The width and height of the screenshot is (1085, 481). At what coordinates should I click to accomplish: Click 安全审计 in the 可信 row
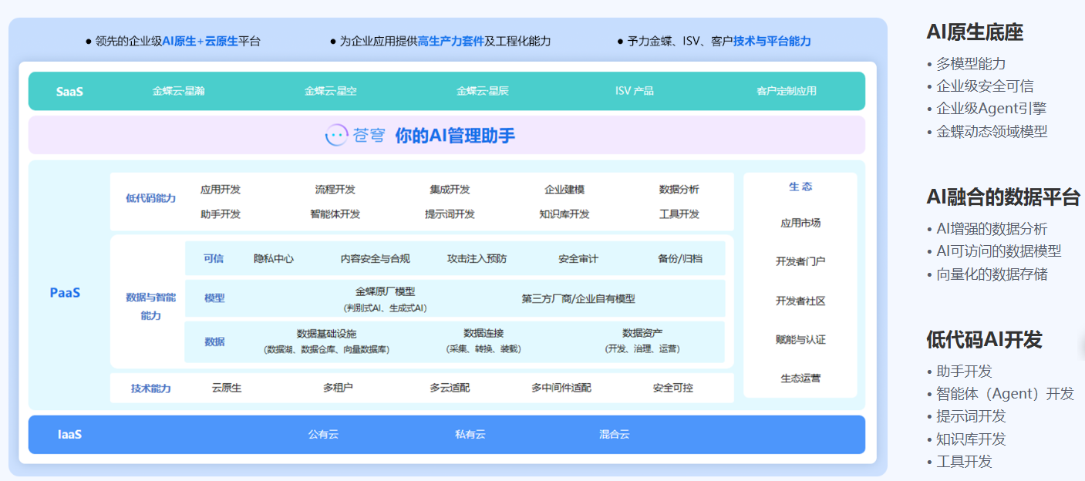[x=578, y=259]
